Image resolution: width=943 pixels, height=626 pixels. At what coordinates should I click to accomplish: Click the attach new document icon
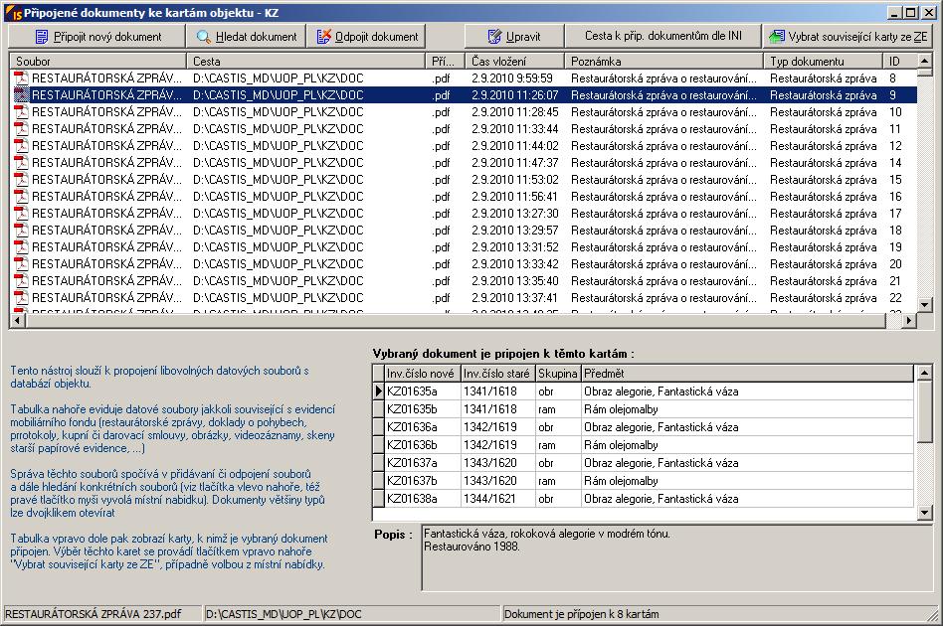[42, 37]
